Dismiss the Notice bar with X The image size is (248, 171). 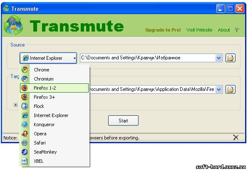236,137
